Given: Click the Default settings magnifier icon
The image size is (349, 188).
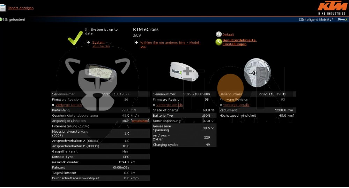Looking at the screenshot, I should (219, 34).
